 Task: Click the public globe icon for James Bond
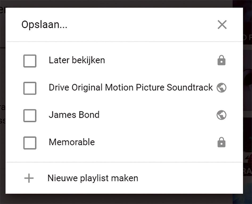tap(221, 115)
